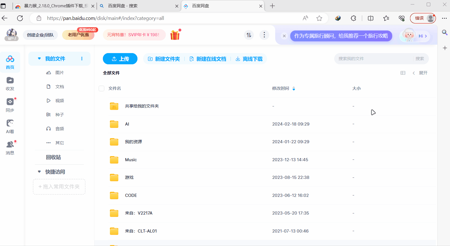
Task: Open the Music folder icon
Action: tap(114, 160)
